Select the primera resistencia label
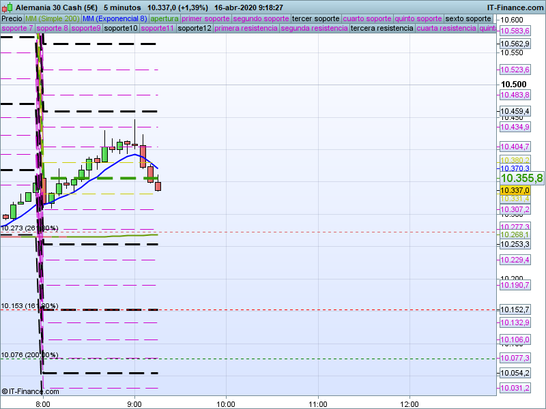Screen dimensions: 546x409 246,29
